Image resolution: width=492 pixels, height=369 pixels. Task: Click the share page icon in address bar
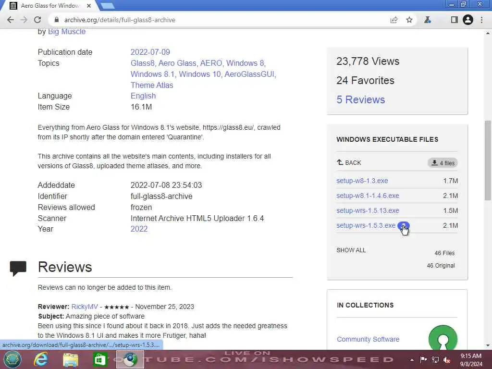coord(394,20)
